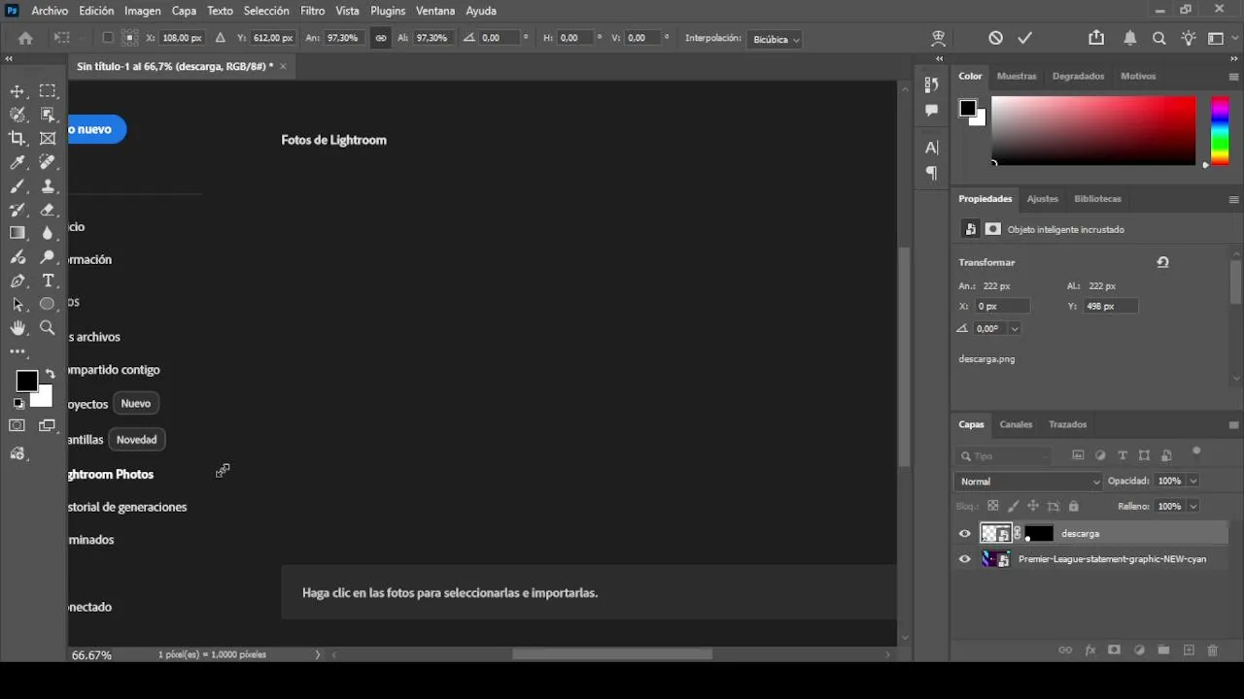Open the Capas panel menu
Viewport: 1244px width, 699px height.
1233,424
